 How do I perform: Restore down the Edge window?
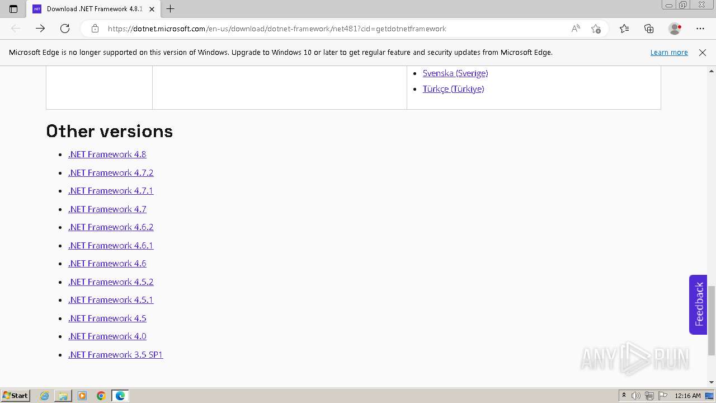[683, 5]
